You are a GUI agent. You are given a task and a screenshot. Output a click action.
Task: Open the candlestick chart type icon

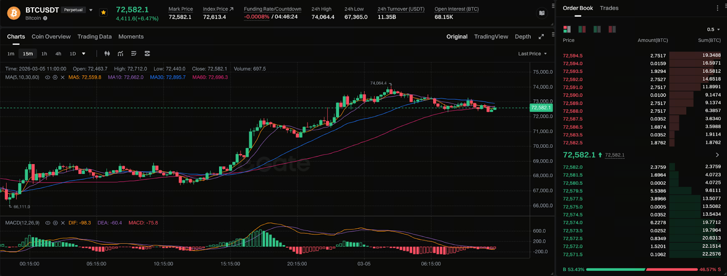coord(107,53)
